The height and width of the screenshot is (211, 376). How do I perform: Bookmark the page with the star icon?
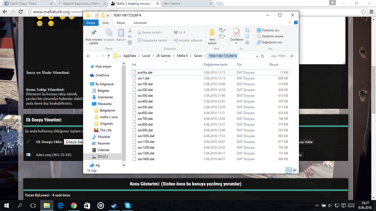pos(363,12)
